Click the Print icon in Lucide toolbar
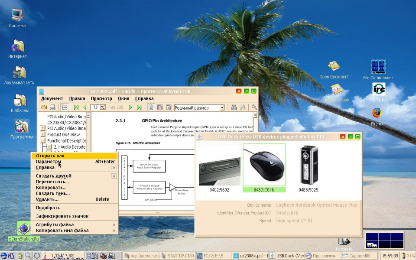The height and width of the screenshot is (260, 416). pos(52,107)
